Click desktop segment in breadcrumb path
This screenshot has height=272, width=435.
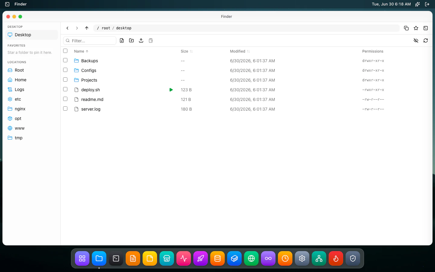coord(124,28)
